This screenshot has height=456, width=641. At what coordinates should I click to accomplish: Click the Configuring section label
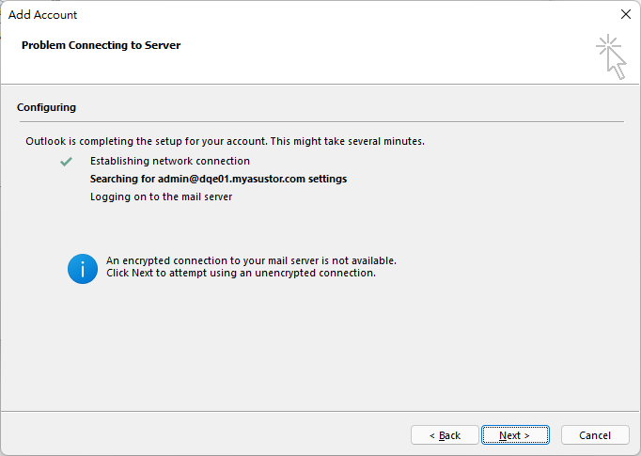point(46,107)
